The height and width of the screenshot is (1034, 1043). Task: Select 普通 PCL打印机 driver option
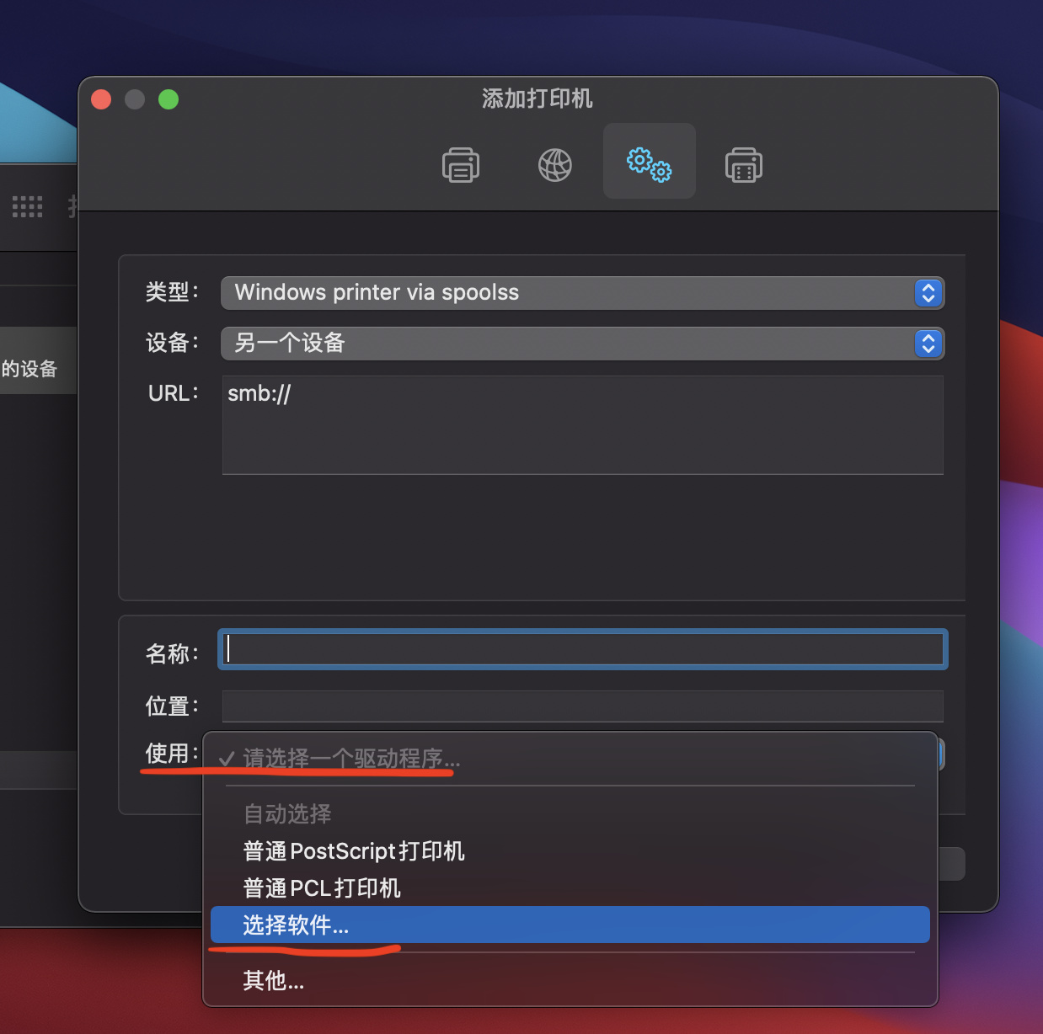pyautogui.click(x=321, y=887)
